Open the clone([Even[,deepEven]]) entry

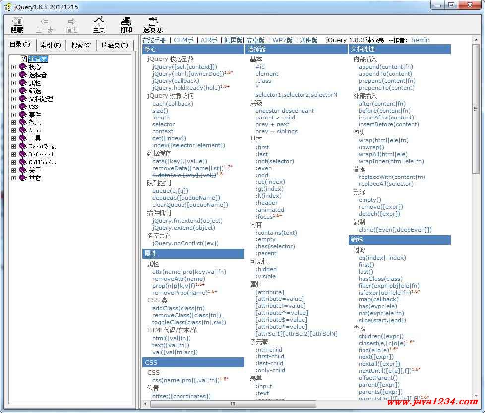[x=395, y=230]
